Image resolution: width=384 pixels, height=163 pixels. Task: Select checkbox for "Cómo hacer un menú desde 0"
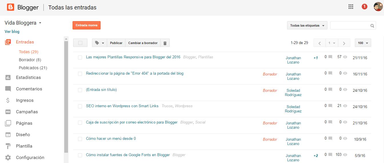80,139
